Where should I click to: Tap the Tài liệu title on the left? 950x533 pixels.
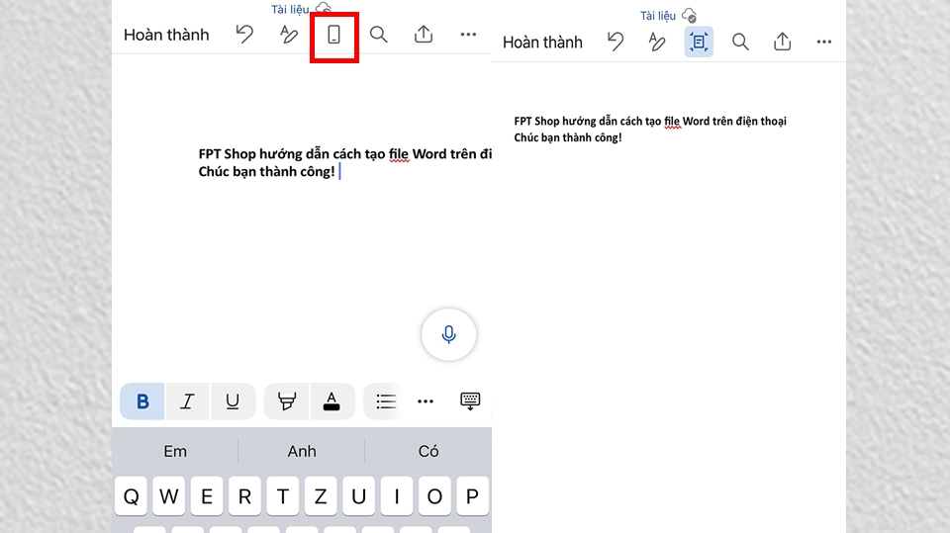[290, 9]
